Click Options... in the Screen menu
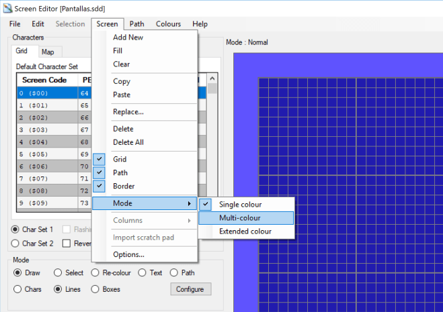Image resolution: width=443 pixels, height=312 pixels. pyautogui.click(x=128, y=254)
